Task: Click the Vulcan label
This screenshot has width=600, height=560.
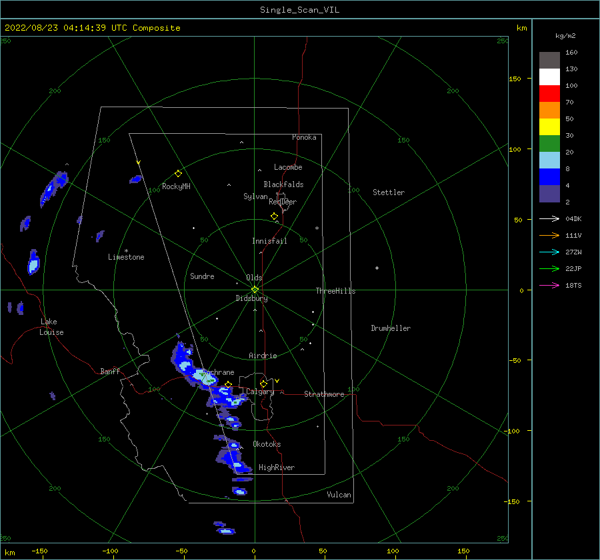Action: coord(339,495)
